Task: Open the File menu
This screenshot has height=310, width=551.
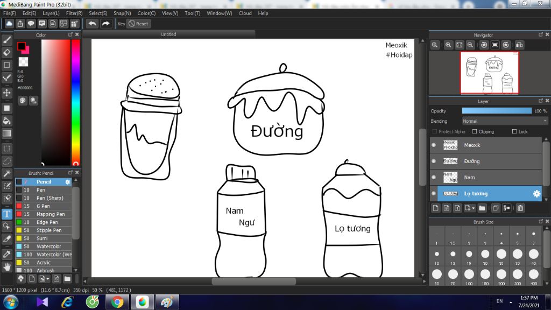Action: click(x=10, y=13)
